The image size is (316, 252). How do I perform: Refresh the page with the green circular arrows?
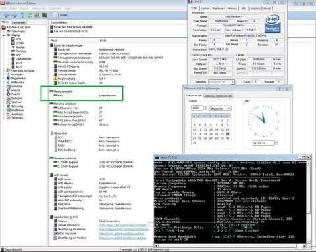pyautogui.click(x=30, y=15)
